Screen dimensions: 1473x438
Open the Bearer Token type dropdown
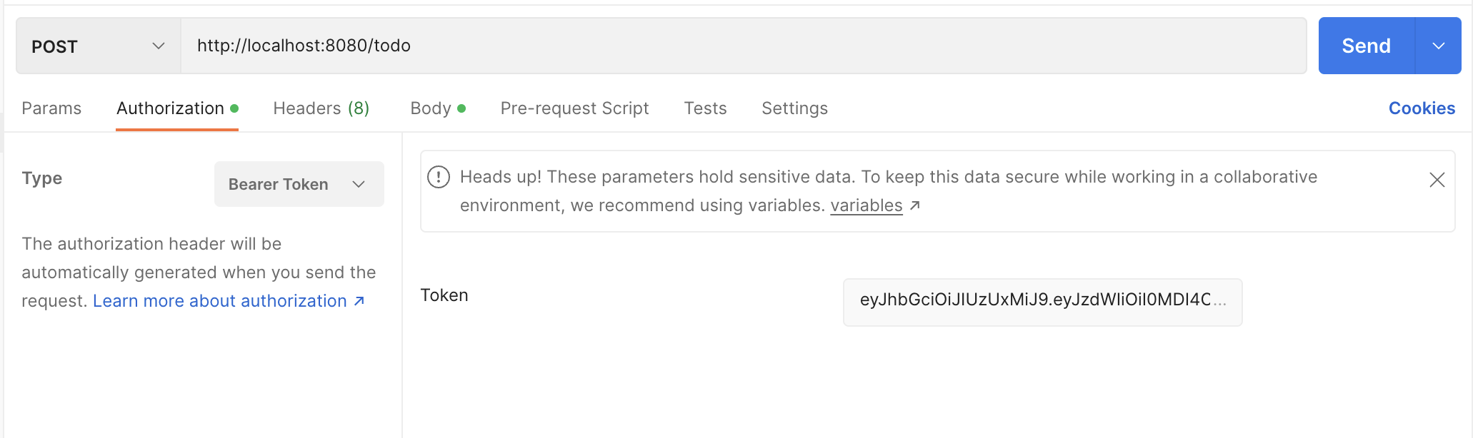click(x=299, y=183)
